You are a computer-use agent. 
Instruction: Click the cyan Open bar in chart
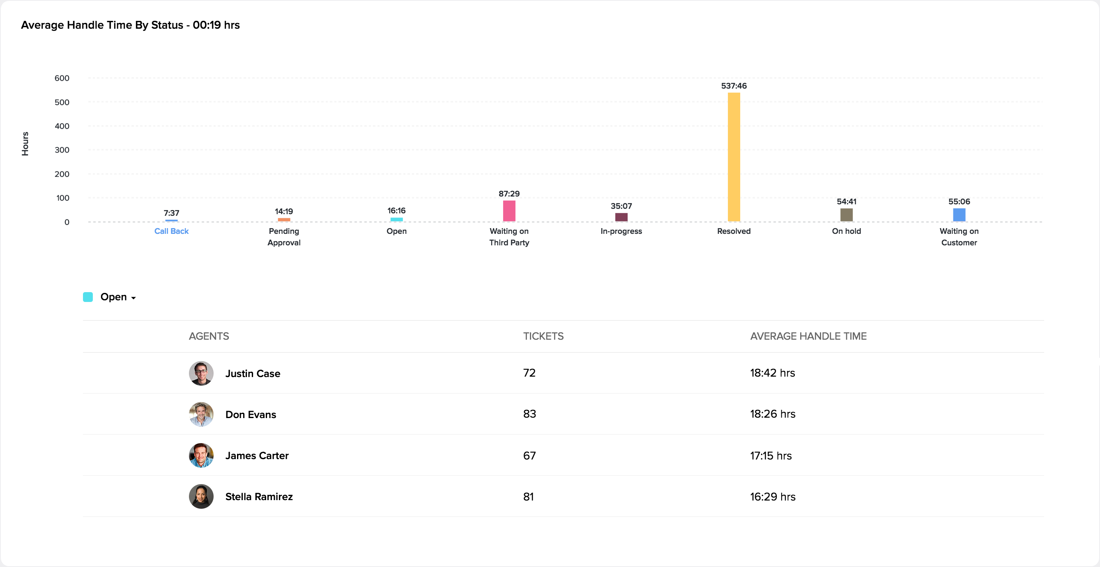tap(396, 220)
